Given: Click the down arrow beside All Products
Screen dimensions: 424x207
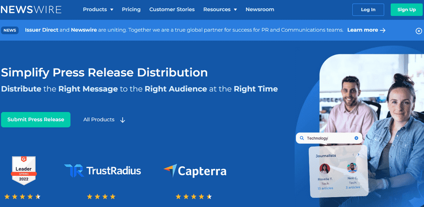Looking at the screenshot, I should click(x=123, y=120).
